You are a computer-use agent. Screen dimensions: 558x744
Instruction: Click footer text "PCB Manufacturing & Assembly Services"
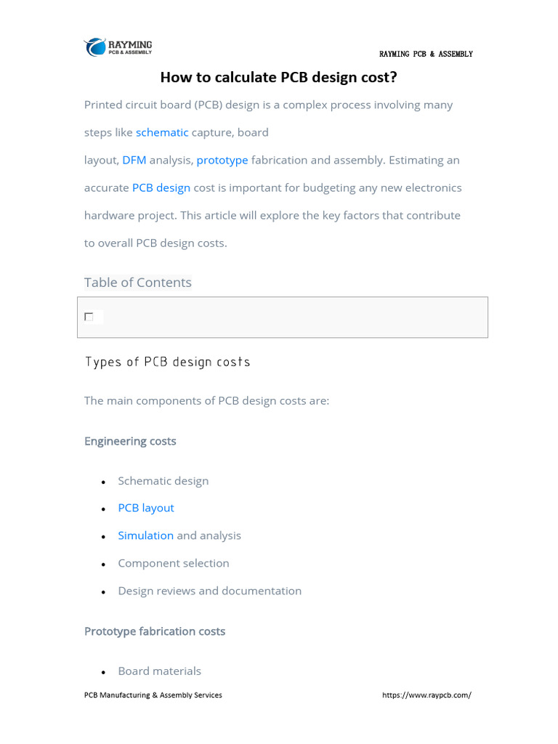(153, 695)
